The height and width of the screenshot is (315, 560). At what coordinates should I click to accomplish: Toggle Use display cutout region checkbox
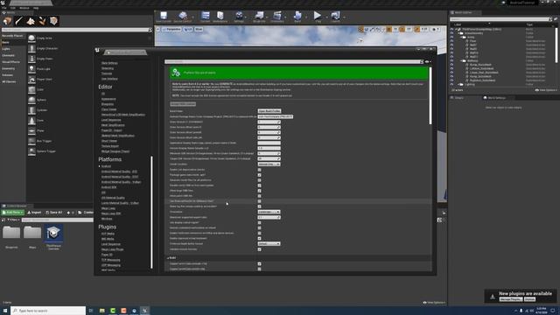pyautogui.click(x=259, y=222)
